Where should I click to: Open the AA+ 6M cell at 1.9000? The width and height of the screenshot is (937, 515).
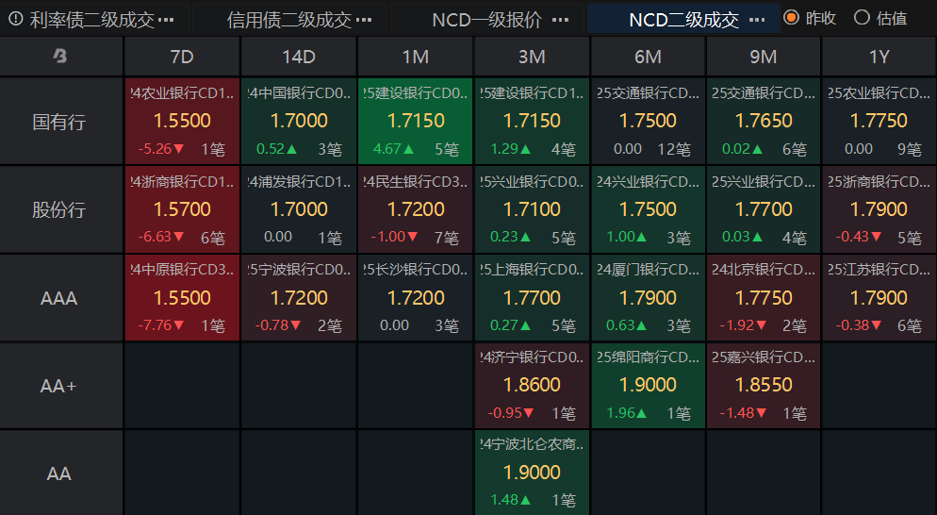point(648,385)
